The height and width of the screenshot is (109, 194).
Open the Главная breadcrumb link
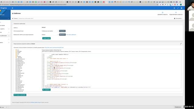tap(15, 18)
